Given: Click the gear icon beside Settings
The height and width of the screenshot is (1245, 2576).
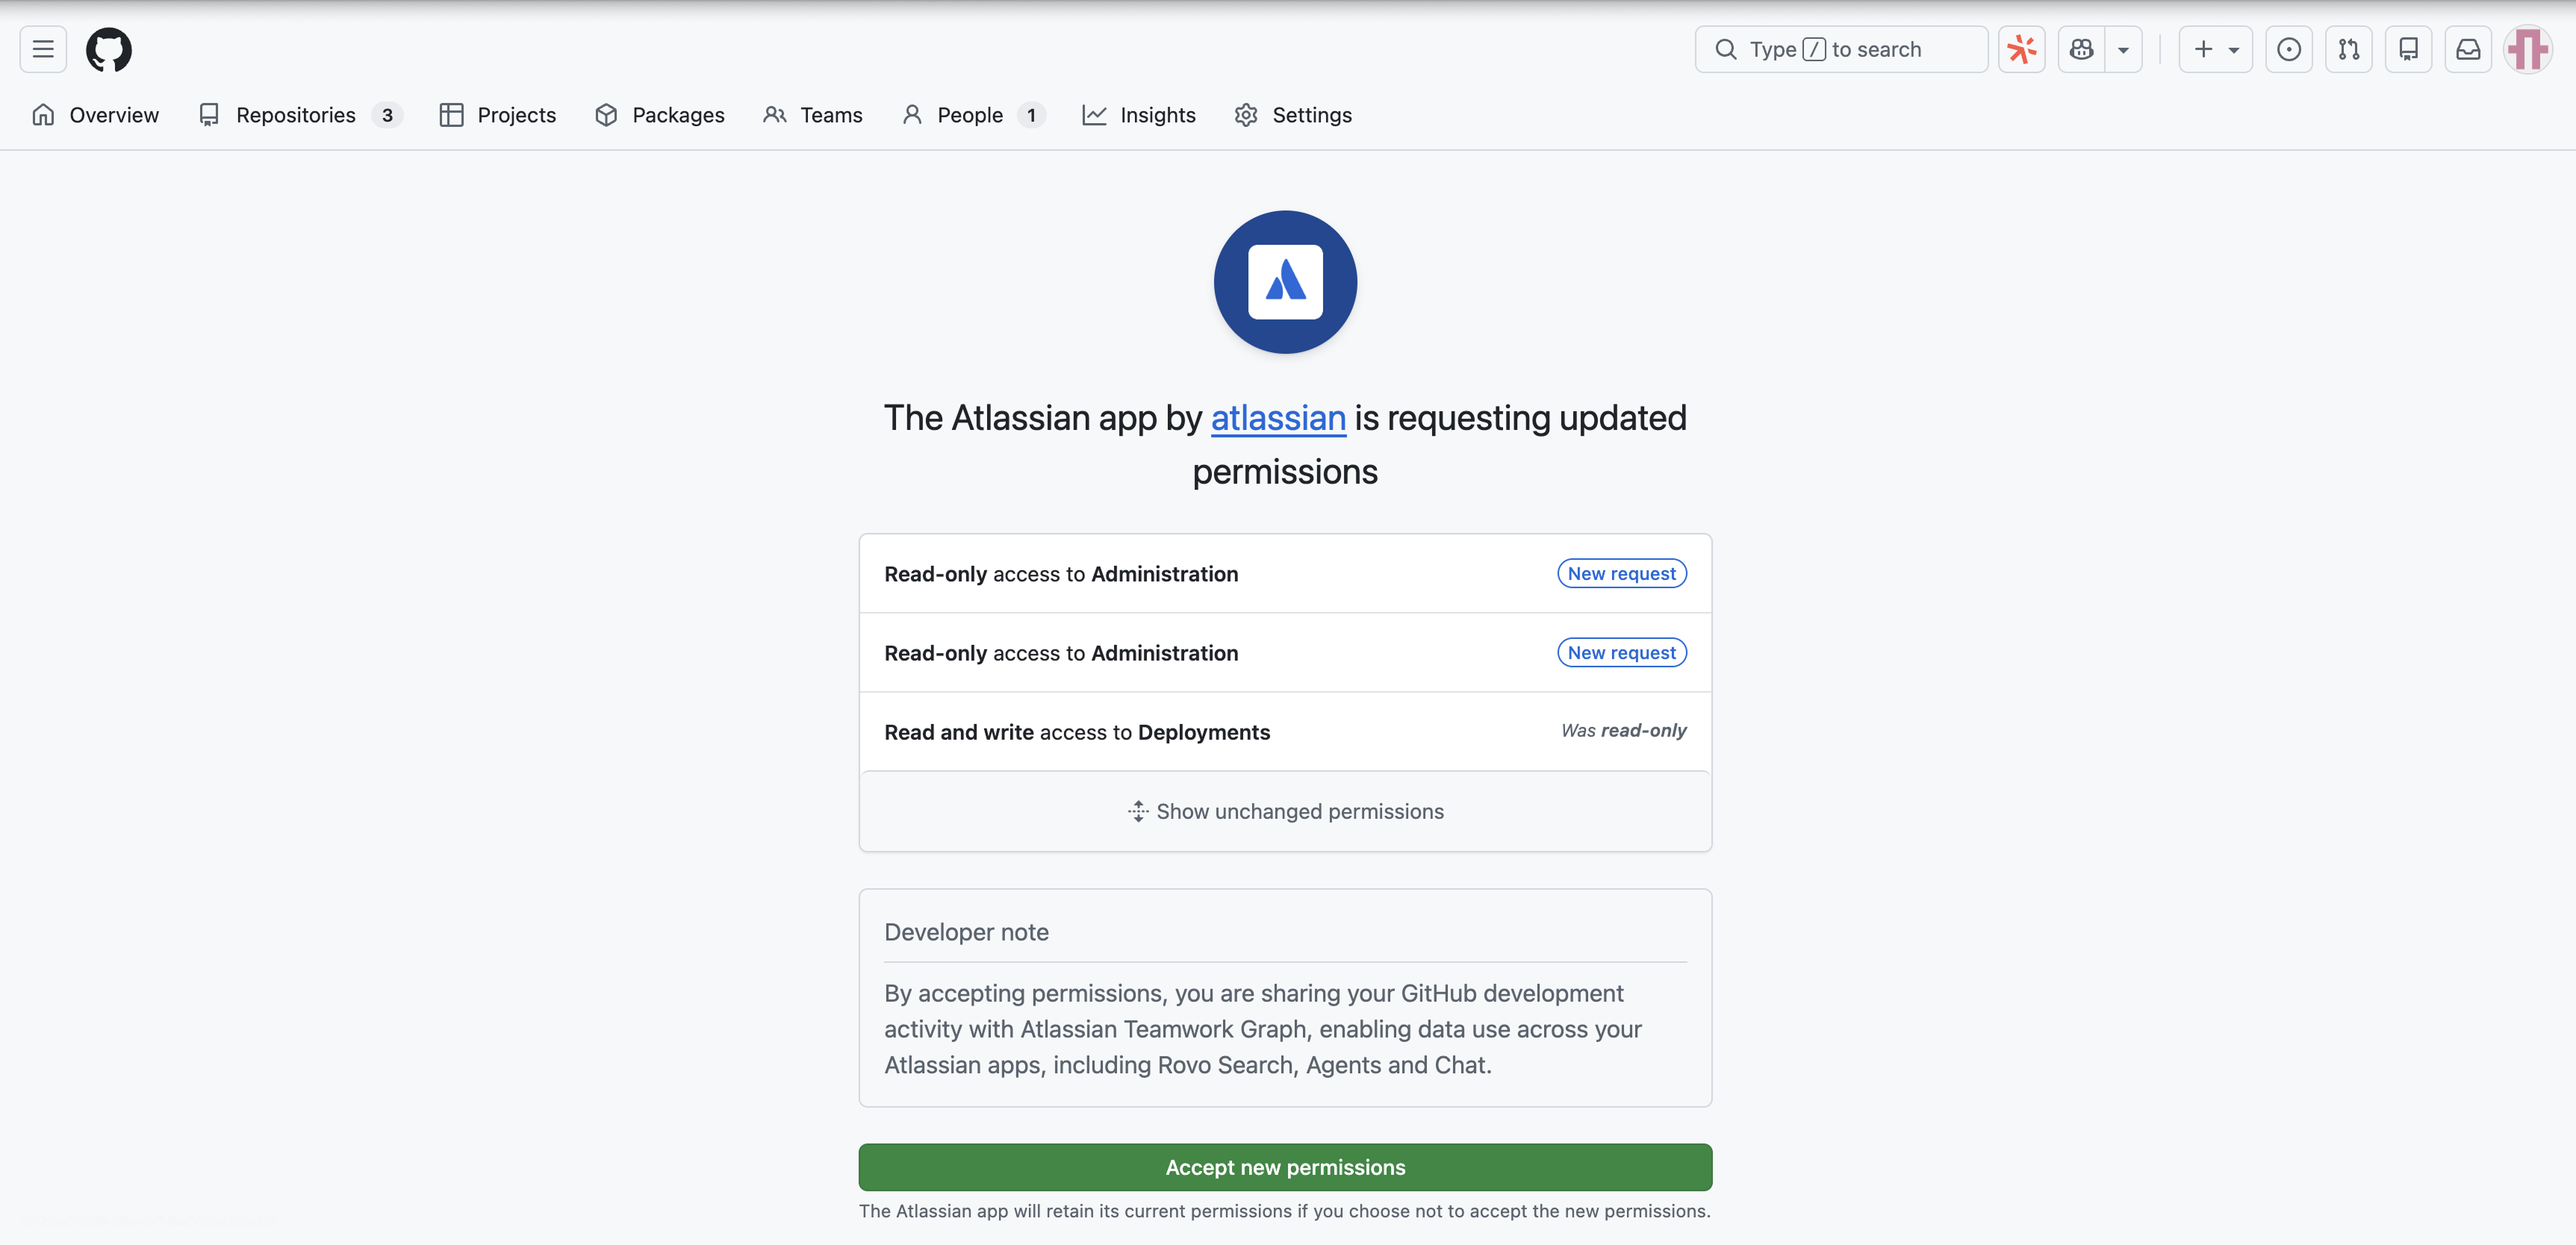Looking at the screenshot, I should pos(1245,115).
